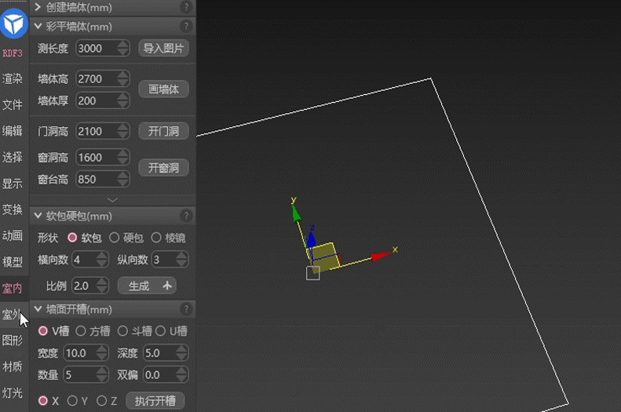
Task: Click the 墙面开槽 help question icon
Action: 186,309
